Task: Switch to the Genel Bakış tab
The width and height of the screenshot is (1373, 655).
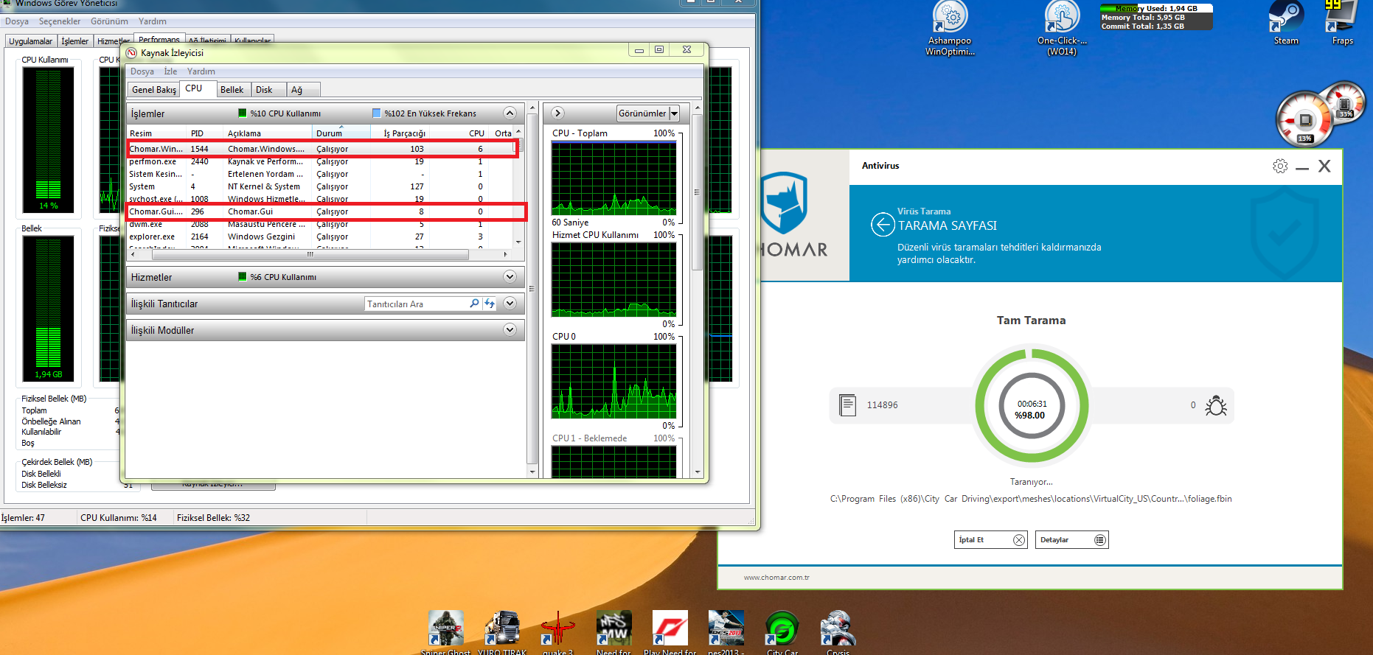Action: [x=154, y=90]
